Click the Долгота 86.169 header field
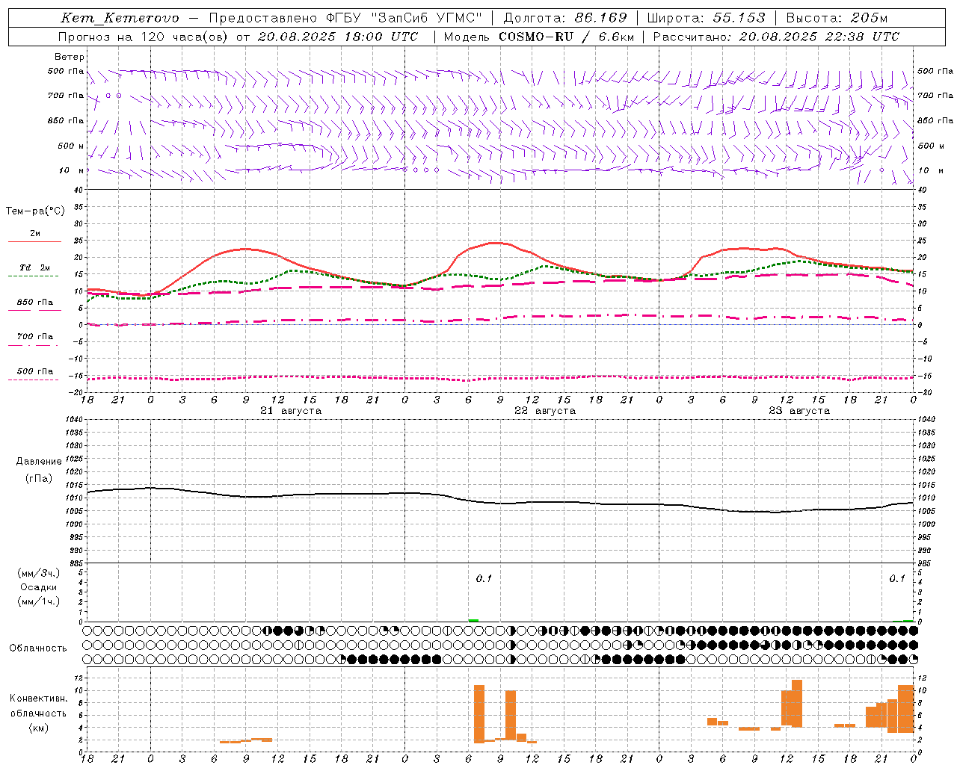This screenshot has height=765, width=957. (x=565, y=18)
